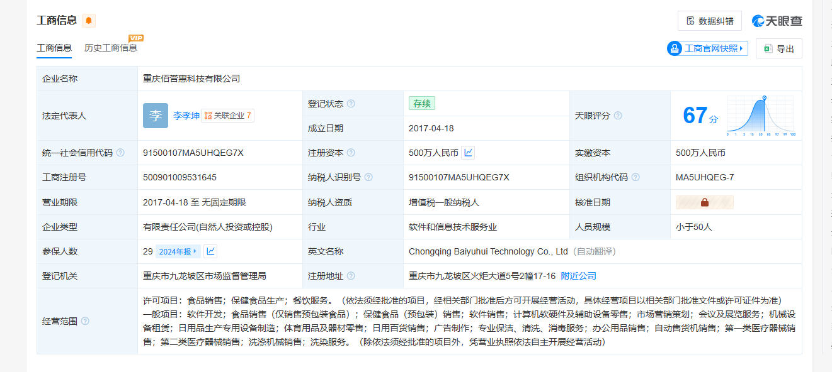
Task: Open the insured headcount trend chart icon
Action: [211, 251]
